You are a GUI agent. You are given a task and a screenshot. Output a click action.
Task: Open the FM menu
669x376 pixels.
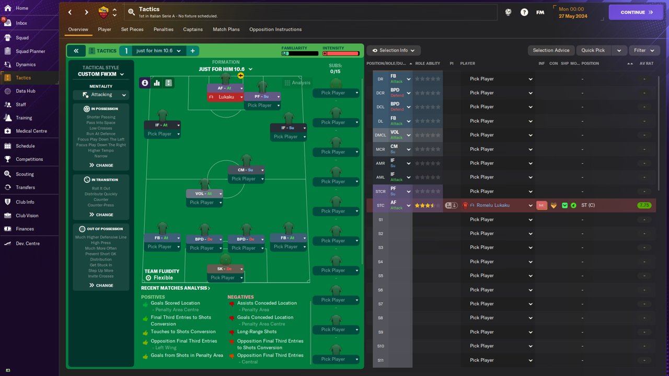pos(540,12)
